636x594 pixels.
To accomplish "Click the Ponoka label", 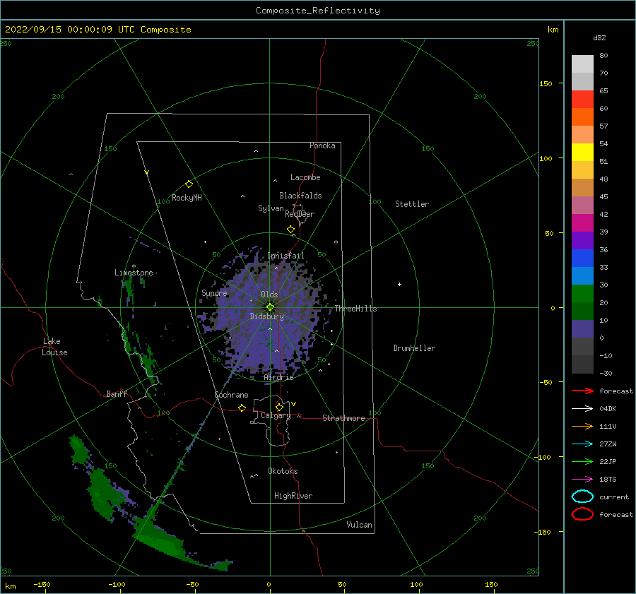I will pyautogui.click(x=322, y=145).
